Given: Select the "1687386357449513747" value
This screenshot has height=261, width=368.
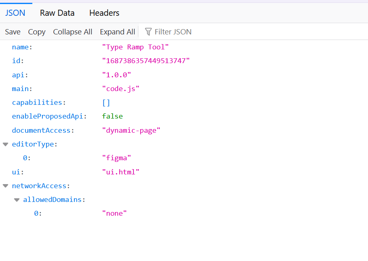Looking at the screenshot, I should 146,61.
